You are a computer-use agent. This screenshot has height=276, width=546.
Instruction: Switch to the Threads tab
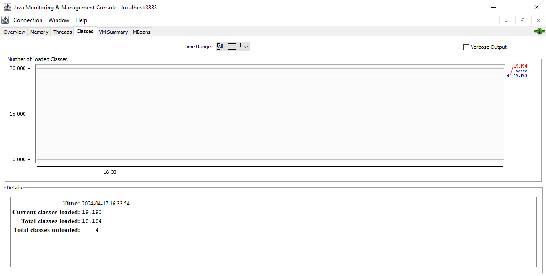pos(62,32)
